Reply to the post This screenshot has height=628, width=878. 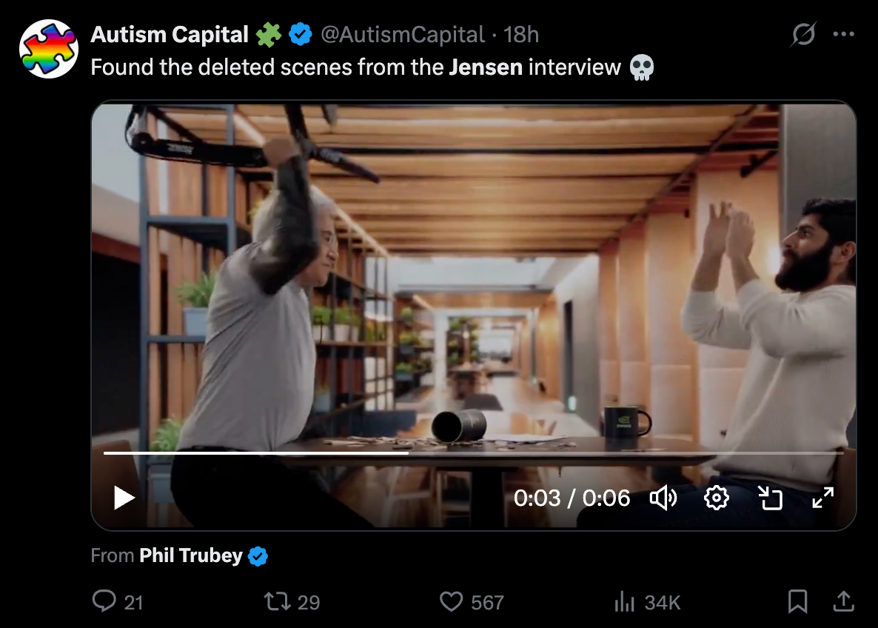[x=104, y=601]
